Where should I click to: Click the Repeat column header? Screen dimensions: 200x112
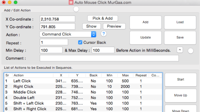pyautogui.click(x=141, y=75)
